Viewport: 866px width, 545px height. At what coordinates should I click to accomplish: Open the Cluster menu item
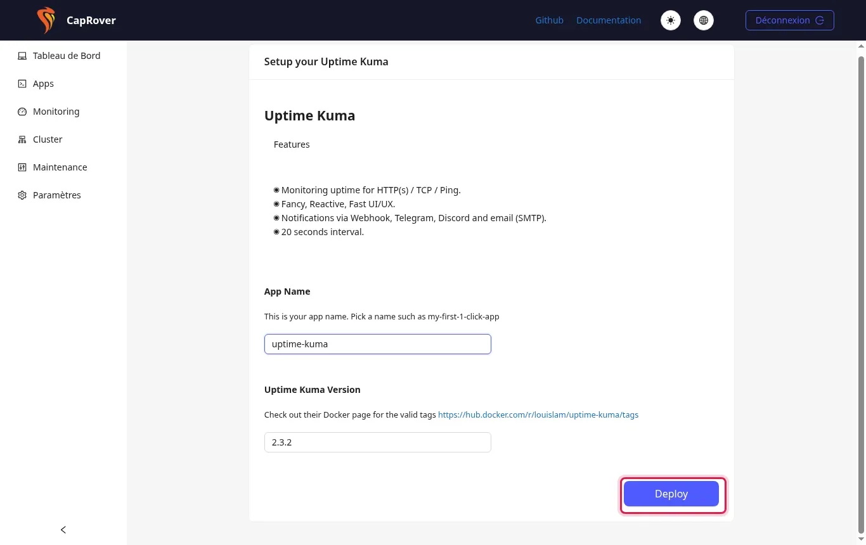coord(63,139)
